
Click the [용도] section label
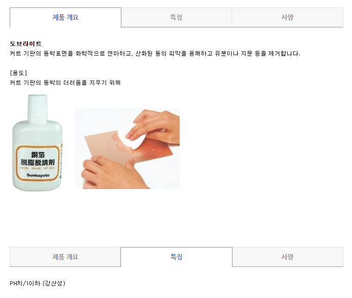(19, 73)
